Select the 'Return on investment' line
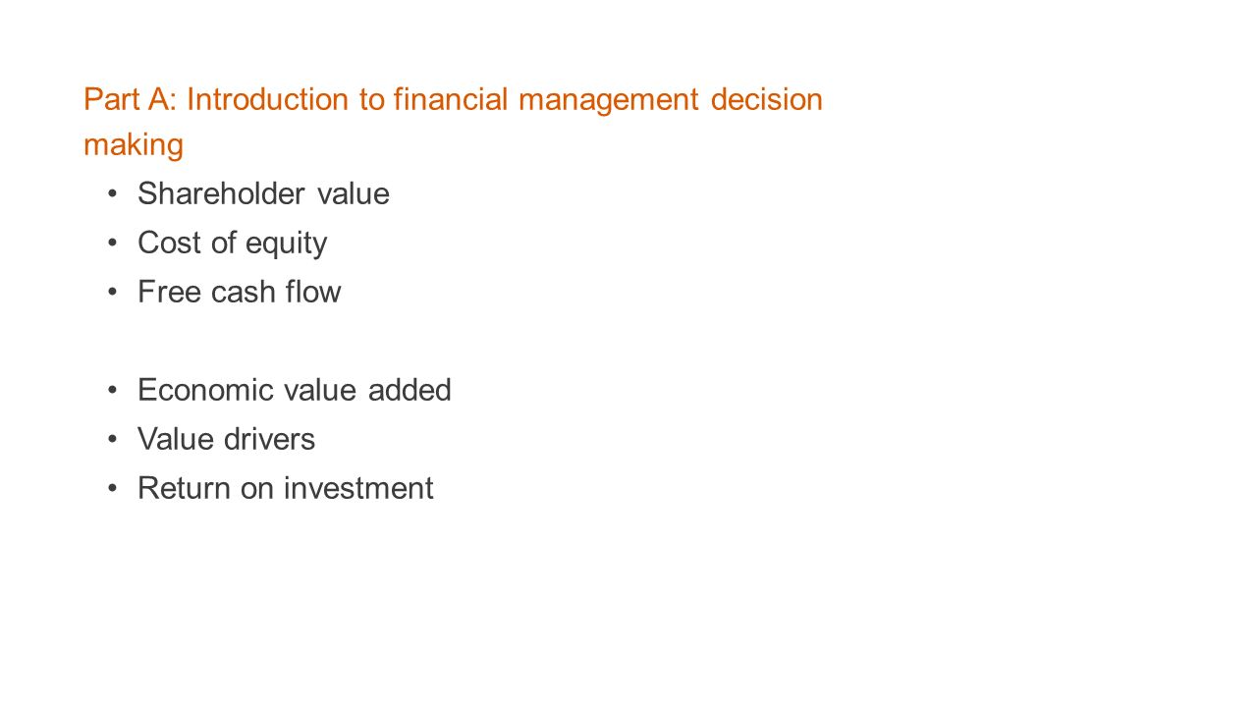 coord(285,488)
